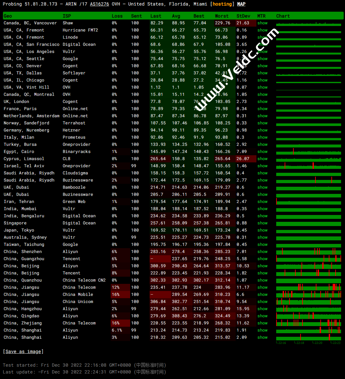Show MTR for Hurricane FMT2 Fremont row
This screenshot has height=379, width=345.
tap(262, 30)
